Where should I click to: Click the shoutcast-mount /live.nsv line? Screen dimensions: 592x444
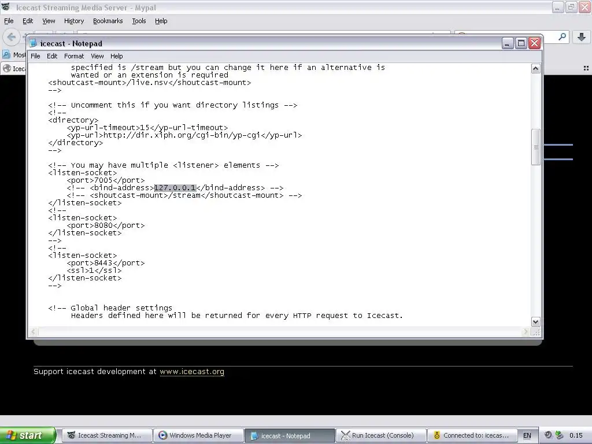[150, 82]
